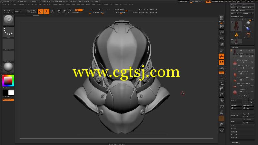258x145 pixels.
Task: Click the Actual size icon
Action: click(222, 38)
